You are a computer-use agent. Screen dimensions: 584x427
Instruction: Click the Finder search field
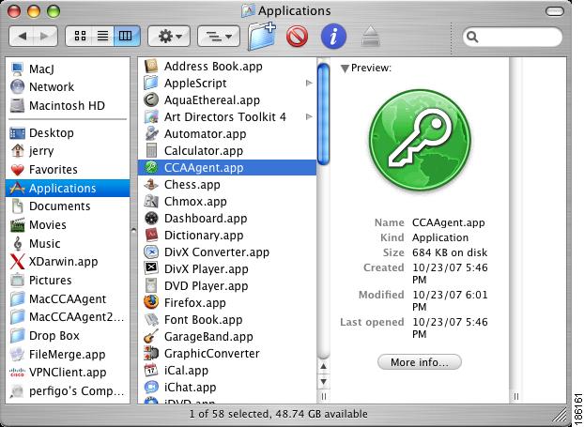513,37
